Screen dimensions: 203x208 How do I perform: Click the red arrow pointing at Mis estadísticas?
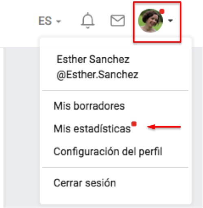[x=164, y=127]
